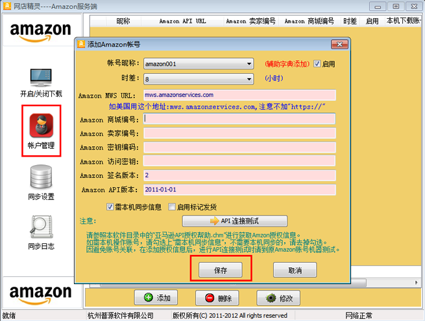Click 杭州普源软件有限公司 status text
425x321 pixels.
tap(120, 316)
